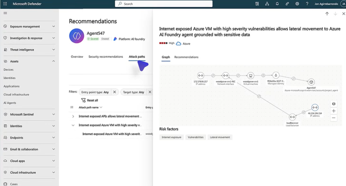Remove the Entry point type filter
The image size is (346, 186).
coord(114,92)
